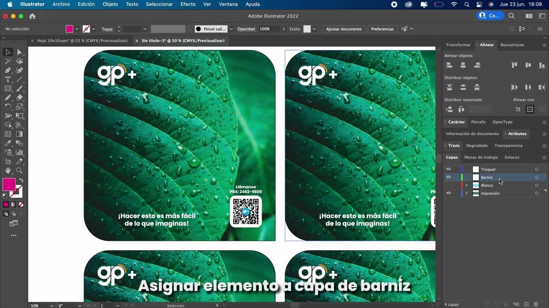Click Impresión layer target circle
Screen dimensions: 549x308
(537, 193)
